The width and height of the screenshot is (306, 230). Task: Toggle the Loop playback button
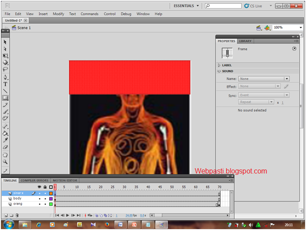point(90,216)
